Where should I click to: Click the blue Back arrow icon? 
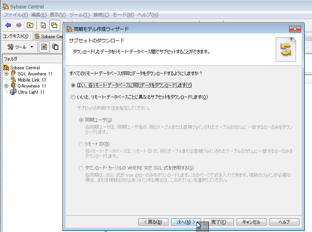tap(8, 26)
